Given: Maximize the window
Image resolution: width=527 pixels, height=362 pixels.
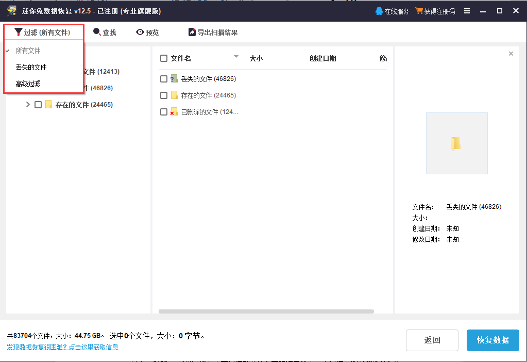Looking at the screenshot, I should (x=500, y=11).
